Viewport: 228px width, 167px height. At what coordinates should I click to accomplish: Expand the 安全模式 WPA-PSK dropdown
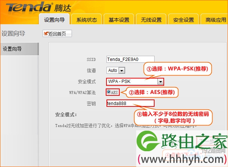135,81
